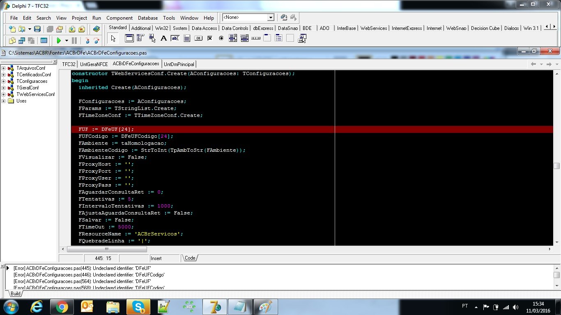Select the RadioButton component in palette
Viewport: 561px width, 315px height.
click(x=221, y=38)
